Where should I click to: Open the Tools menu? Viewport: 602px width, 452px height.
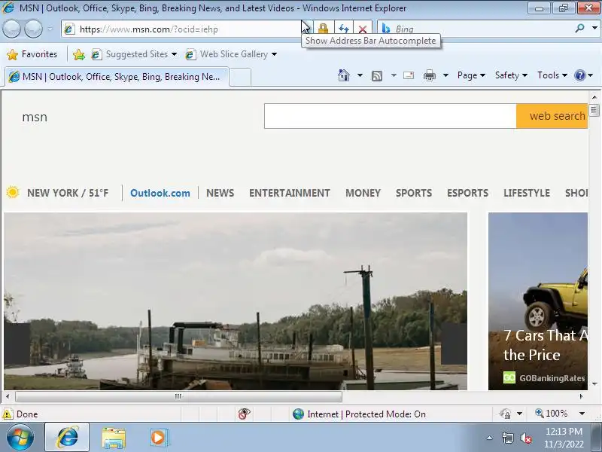[552, 75]
